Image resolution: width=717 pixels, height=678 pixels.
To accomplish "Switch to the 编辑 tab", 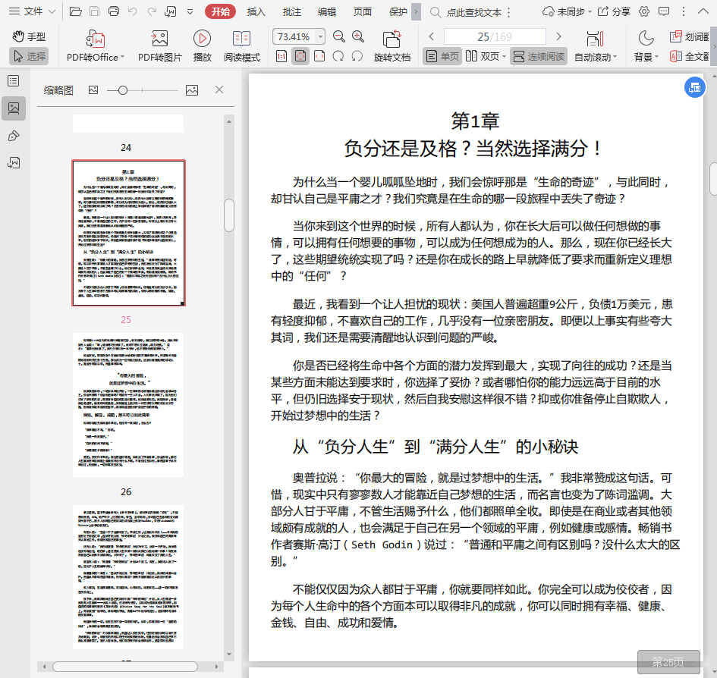I will [x=327, y=12].
